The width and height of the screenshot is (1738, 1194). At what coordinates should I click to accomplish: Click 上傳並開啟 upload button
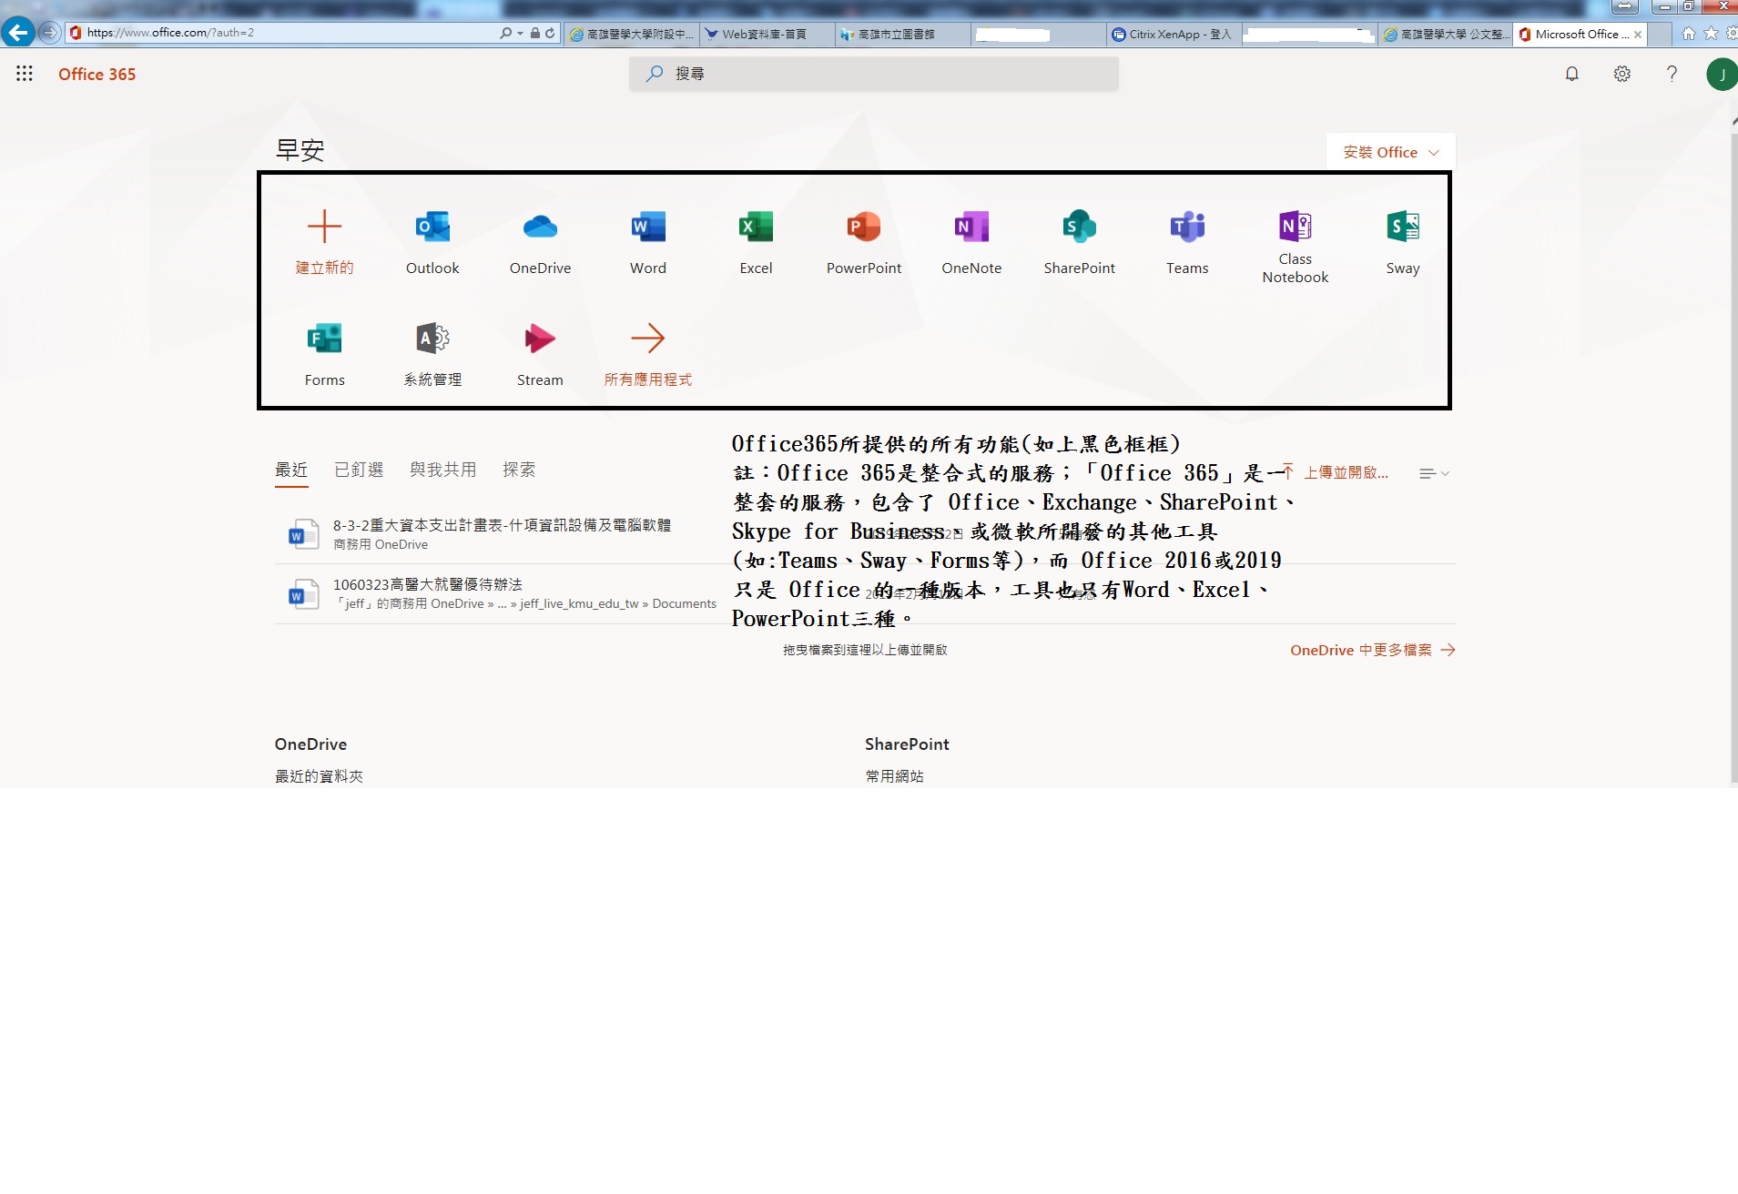[x=1337, y=472]
